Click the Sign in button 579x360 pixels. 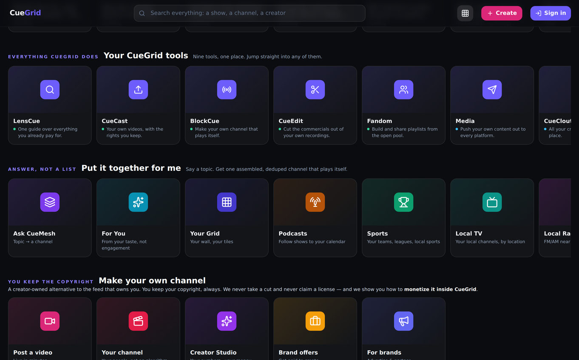pyautogui.click(x=551, y=13)
